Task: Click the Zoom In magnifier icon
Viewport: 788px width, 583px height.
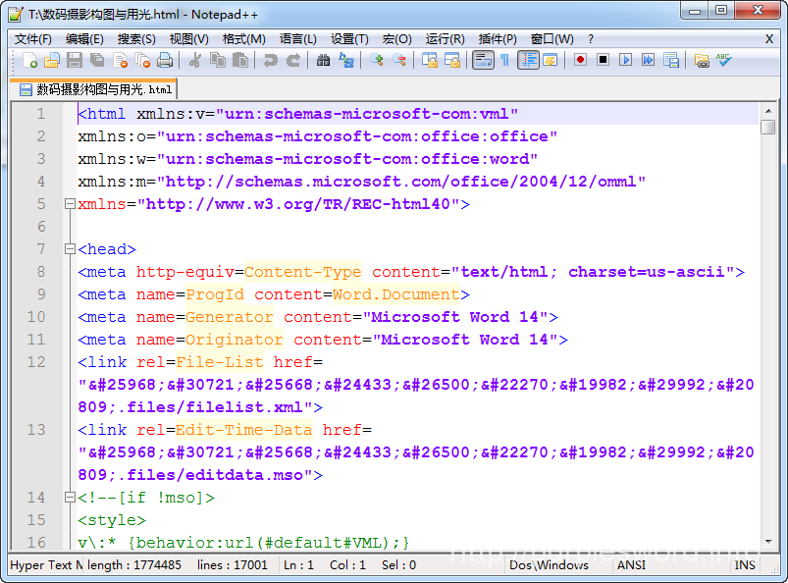Action: click(377, 61)
